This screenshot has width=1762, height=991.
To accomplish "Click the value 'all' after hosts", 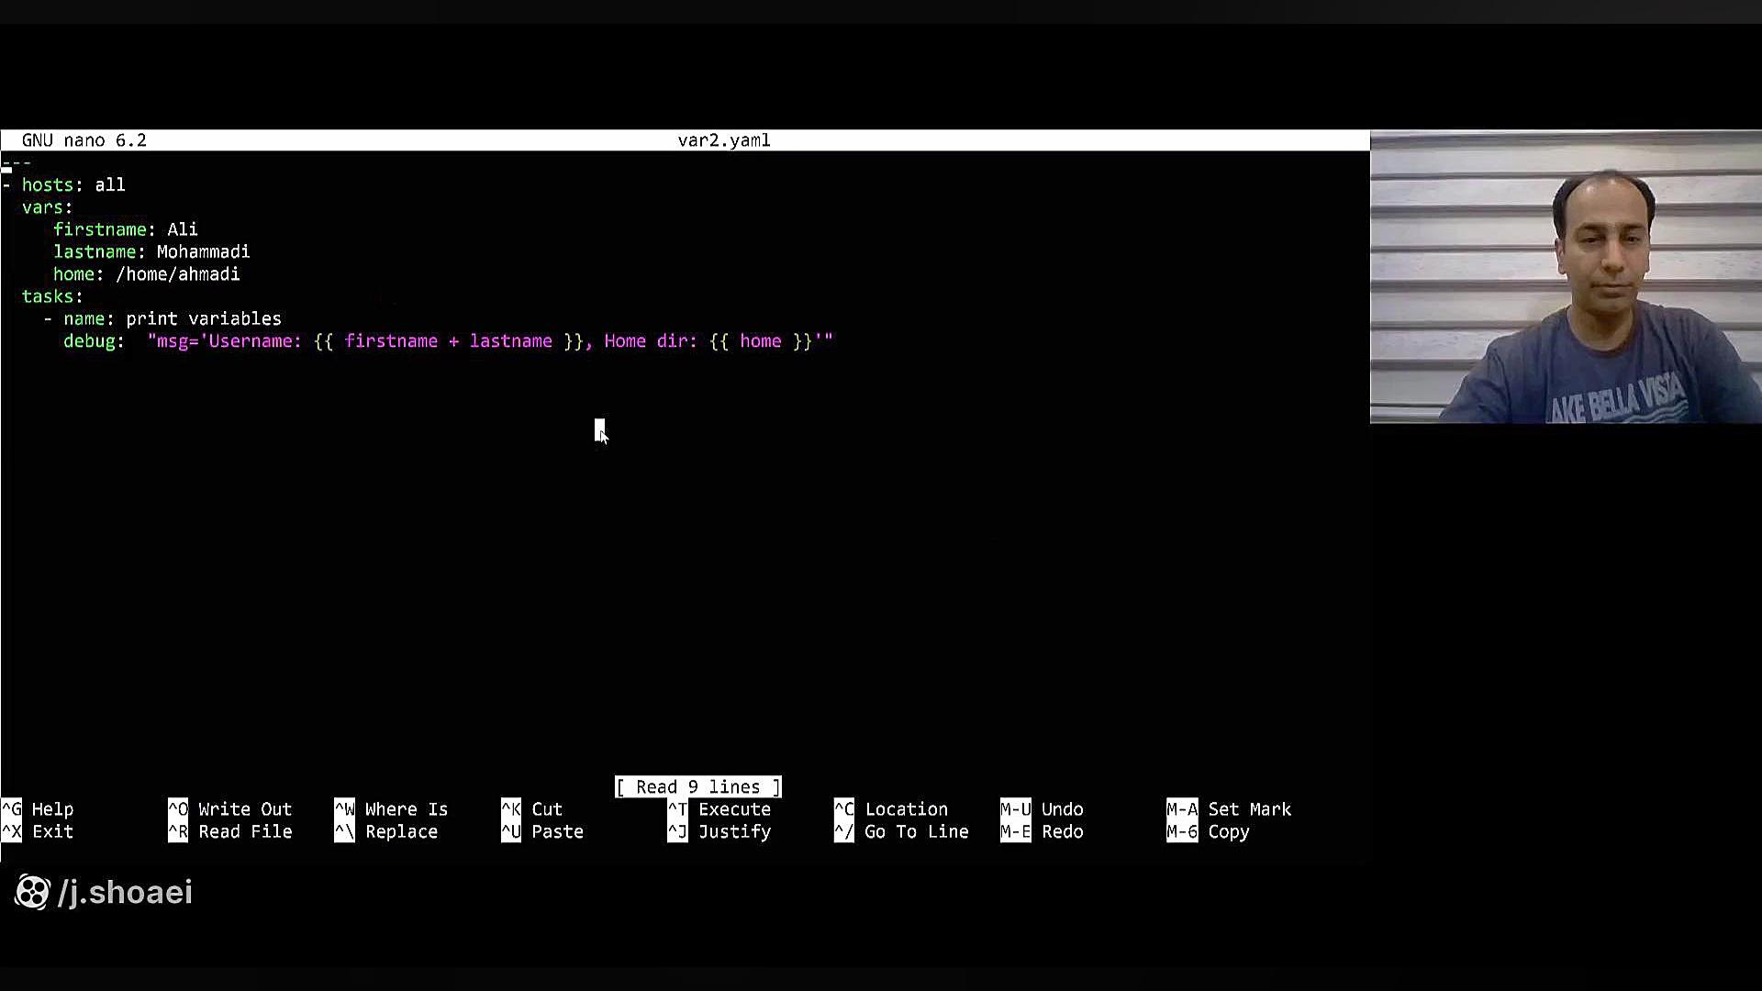I will pyautogui.click(x=110, y=185).
